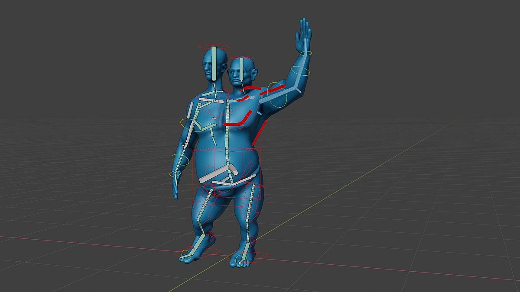520x292 pixels.
Task: Select the left head's shoulder bar bone
Action: click(211, 100)
